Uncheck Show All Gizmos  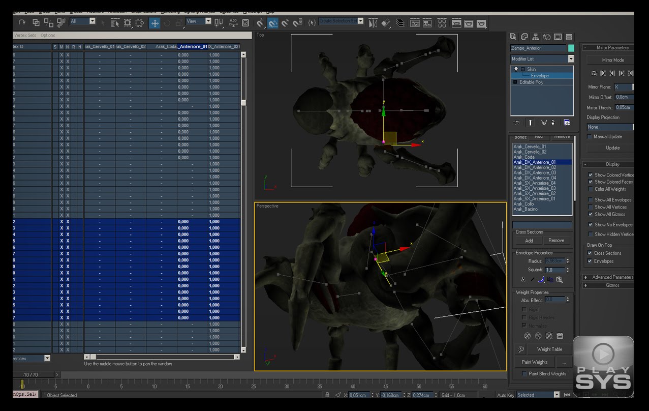click(x=591, y=214)
